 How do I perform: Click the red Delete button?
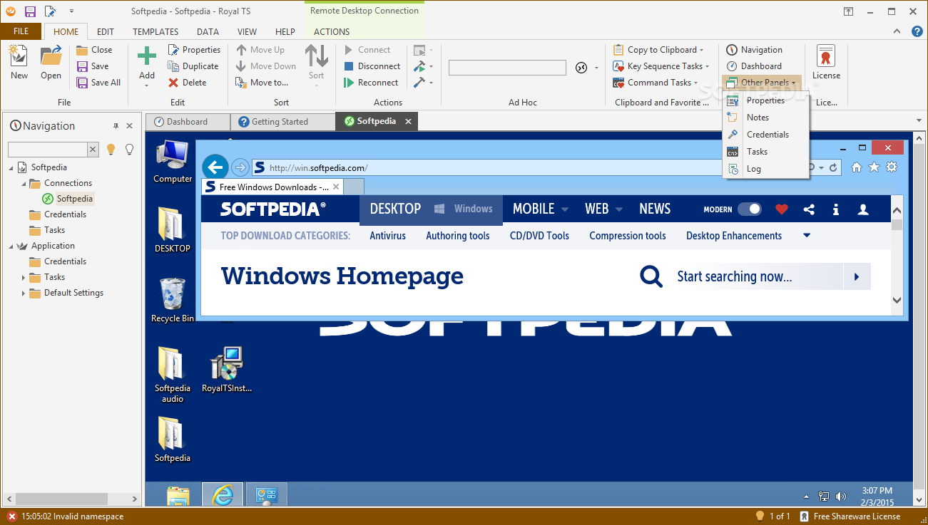187,83
